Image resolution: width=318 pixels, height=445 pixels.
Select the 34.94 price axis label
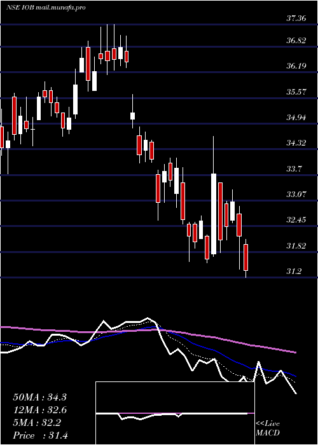coord(296,117)
